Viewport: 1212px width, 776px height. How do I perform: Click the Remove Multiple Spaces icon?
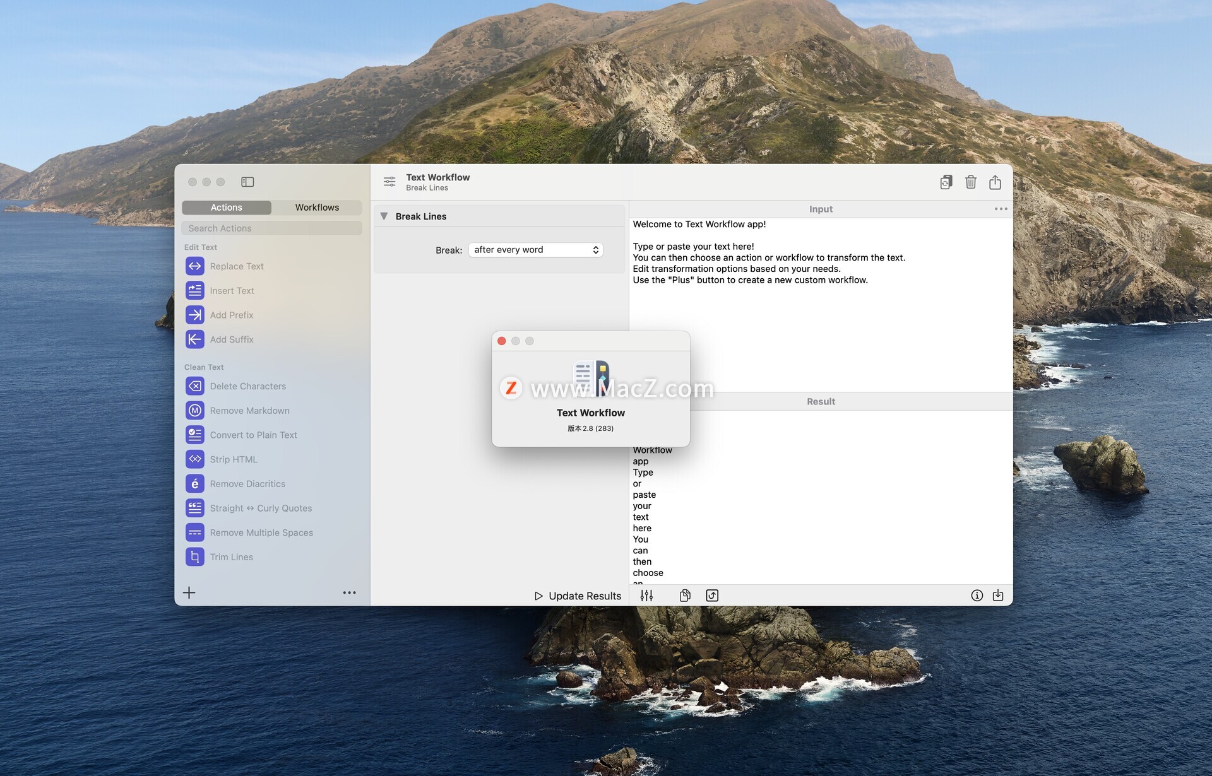point(195,532)
